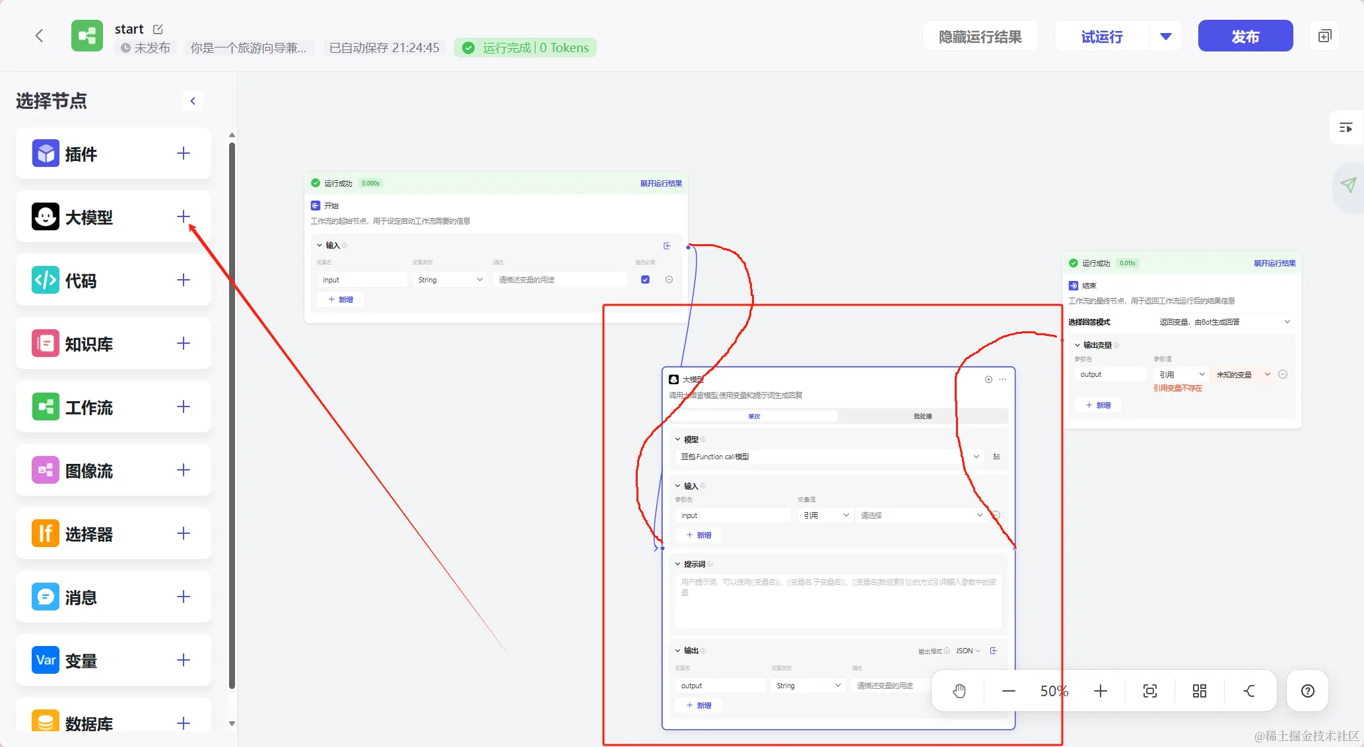Toggle the required checkbox for input variable

pyautogui.click(x=645, y=280)
